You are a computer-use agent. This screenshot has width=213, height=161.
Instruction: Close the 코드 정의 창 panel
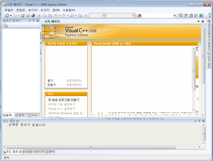click(203, 121)
